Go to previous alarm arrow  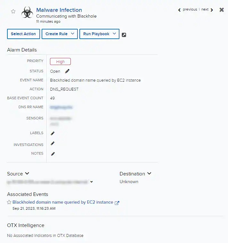[x=179, y=10]
